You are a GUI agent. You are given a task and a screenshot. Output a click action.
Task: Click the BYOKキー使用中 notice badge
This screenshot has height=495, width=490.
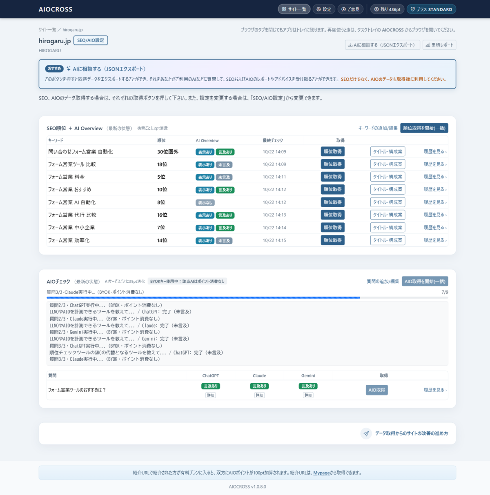click(x=187, y=282)
